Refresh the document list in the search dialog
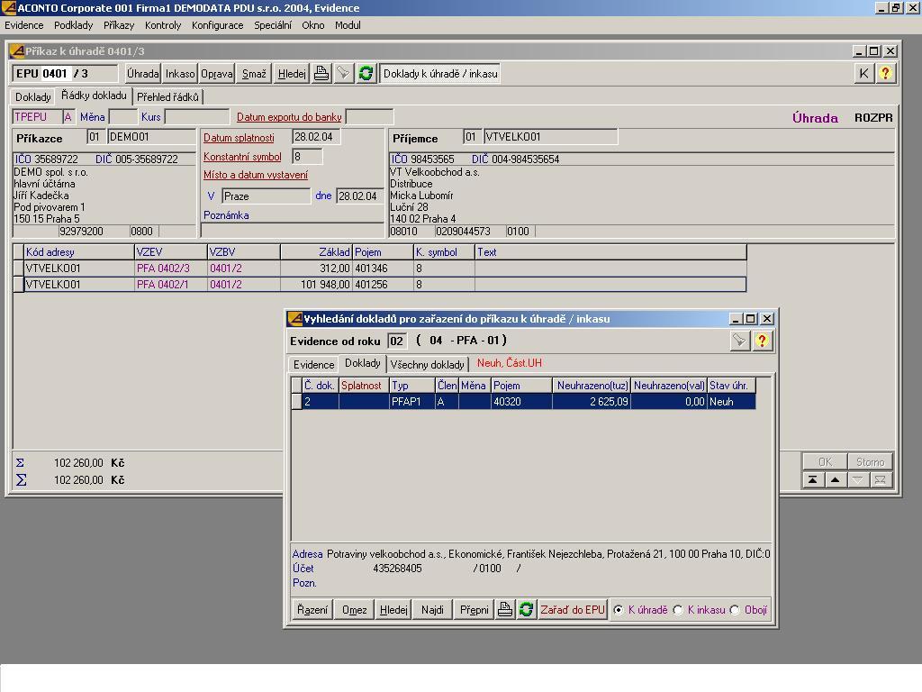This screenshot has width=922, height=692. (526, 610)
